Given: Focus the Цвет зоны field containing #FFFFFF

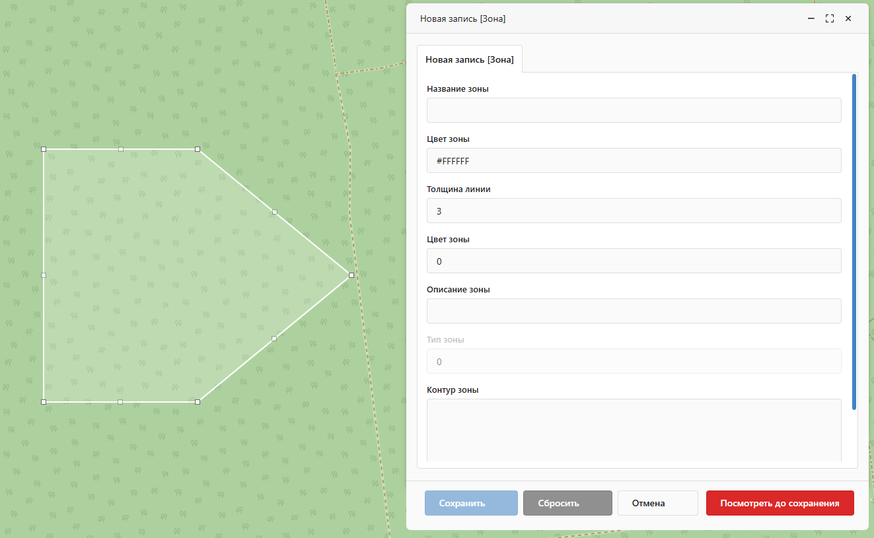Looking at the screenshot, I should [x=634, y=160].
